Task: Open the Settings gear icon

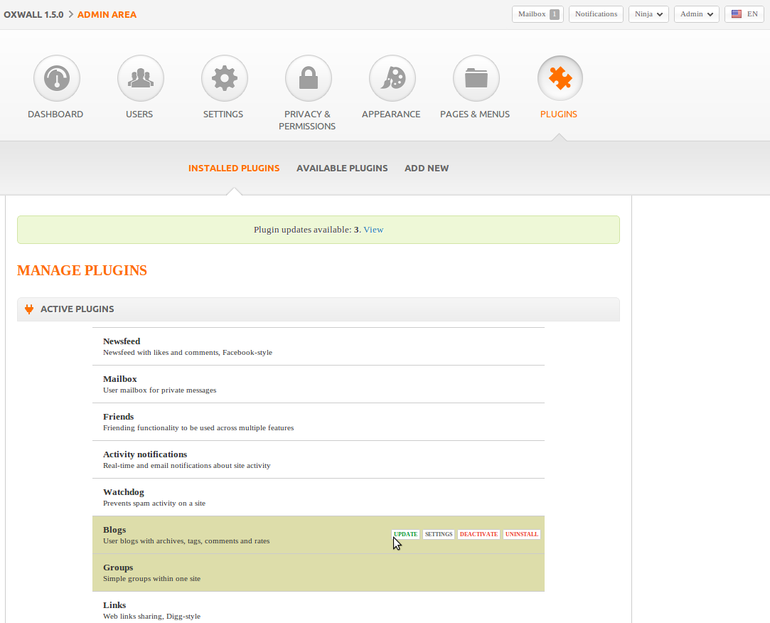Action: pyautogui.click(x=224, y=78)
